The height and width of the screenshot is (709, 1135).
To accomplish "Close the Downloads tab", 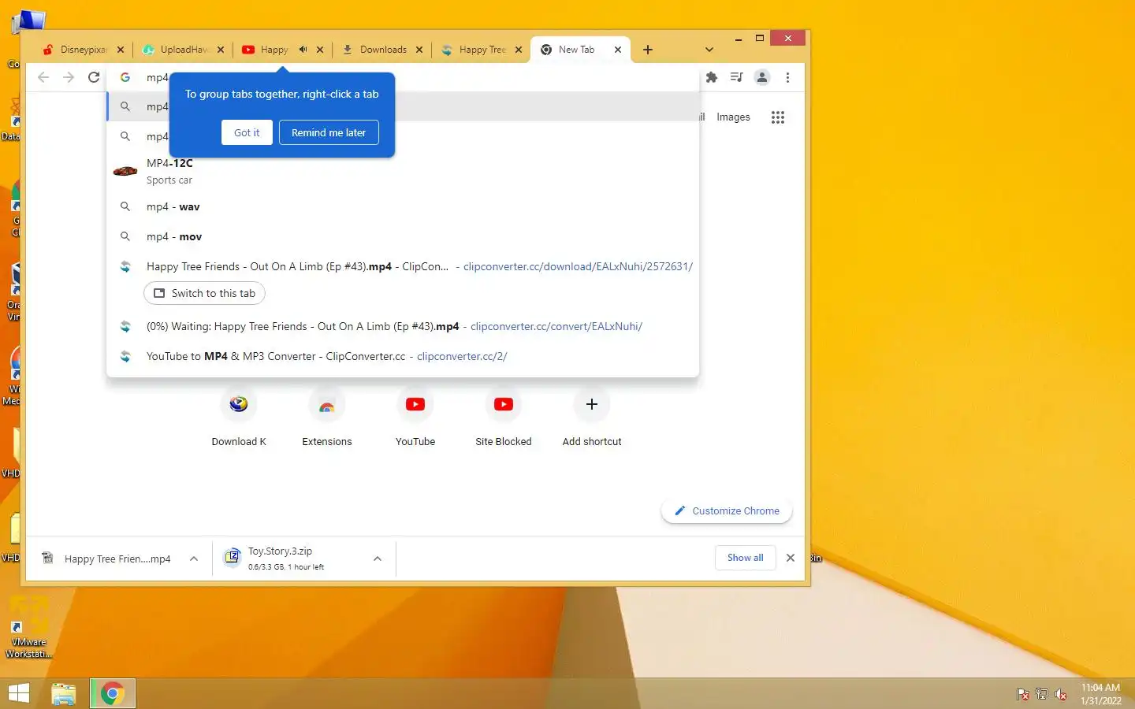I will [419, 50].
